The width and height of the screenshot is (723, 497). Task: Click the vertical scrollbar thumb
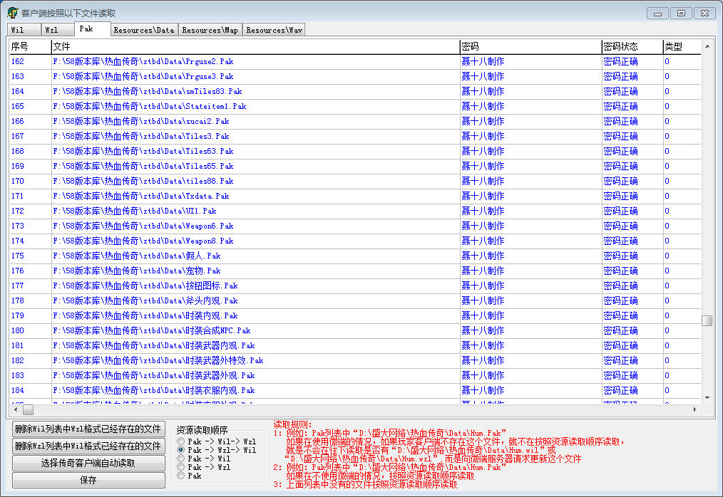pos(707,320)
